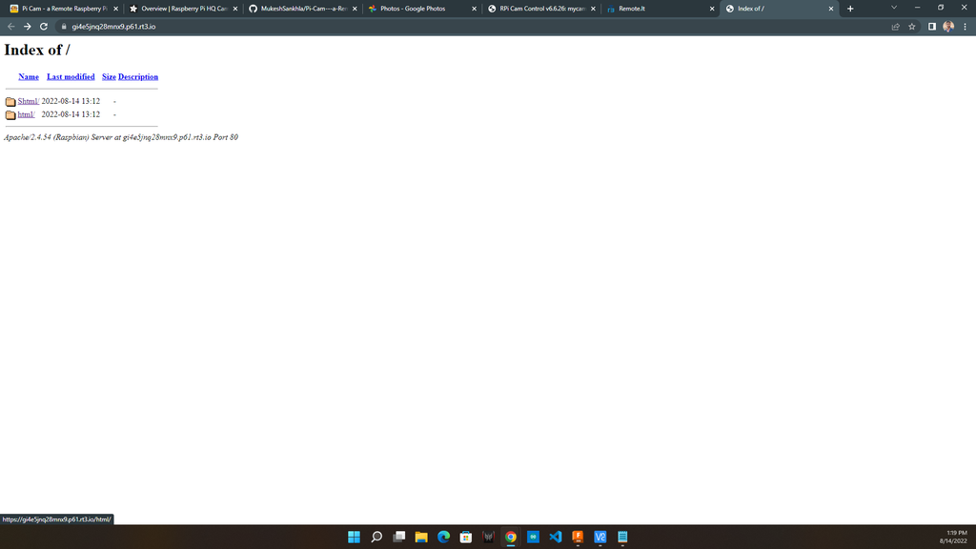The width and height of the screenshot is (976, 549).
Task: Switch to RPi Cam Control tab
Action: (x=539, y=9)
